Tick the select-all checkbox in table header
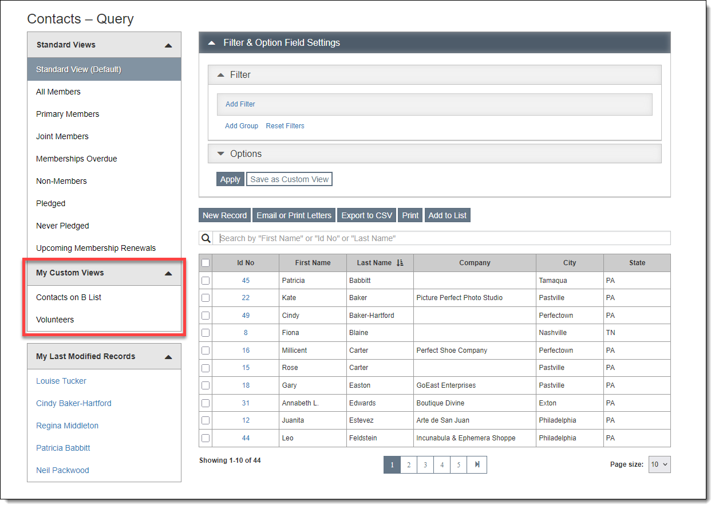Screen dimensions: 715x508 [206, 263]
